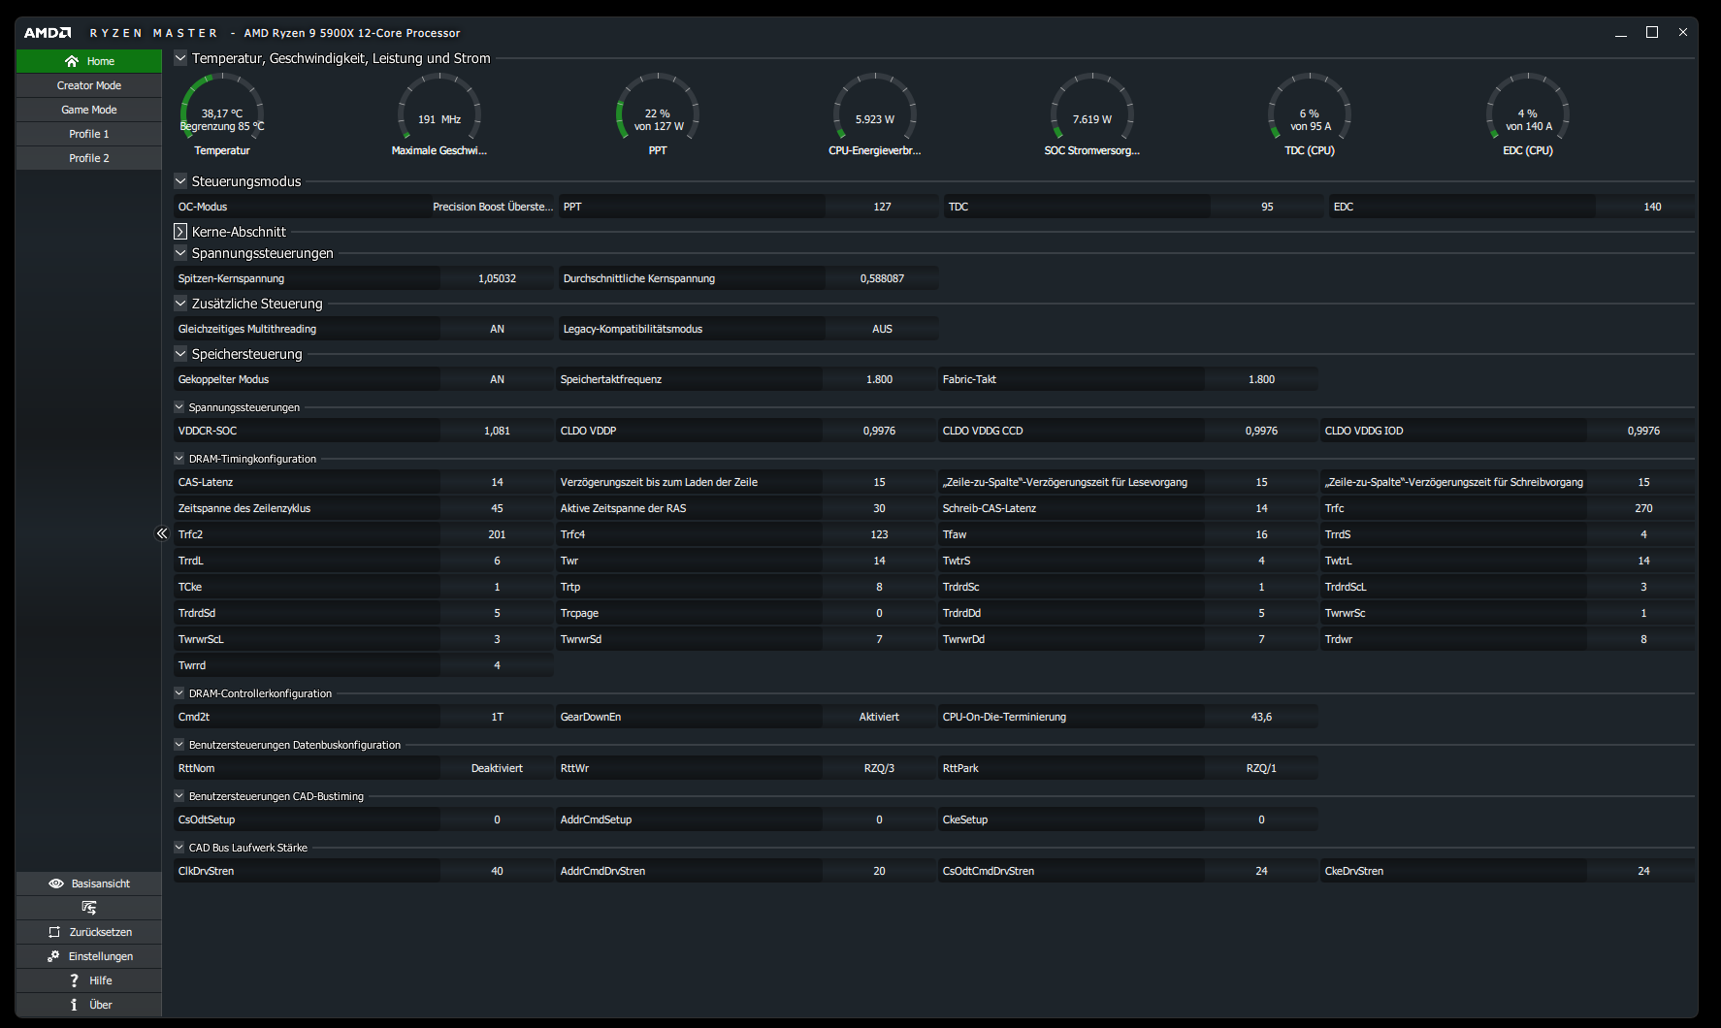Click the TDC value 95
The image size is (1721, 1028).
click(1267, 207)
